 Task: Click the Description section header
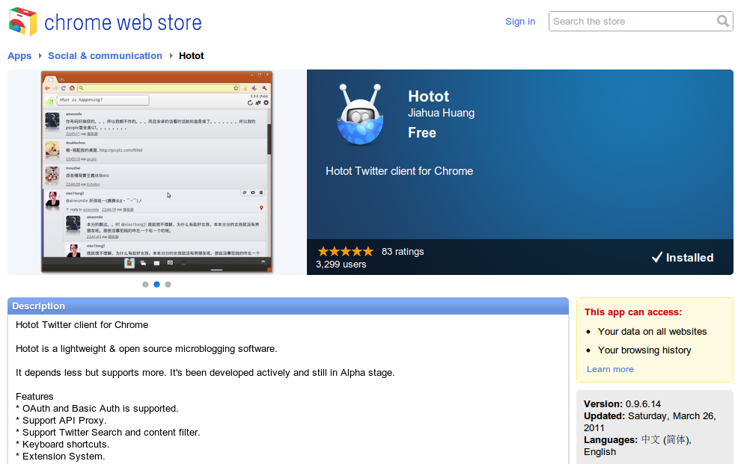tap(288, 306)
